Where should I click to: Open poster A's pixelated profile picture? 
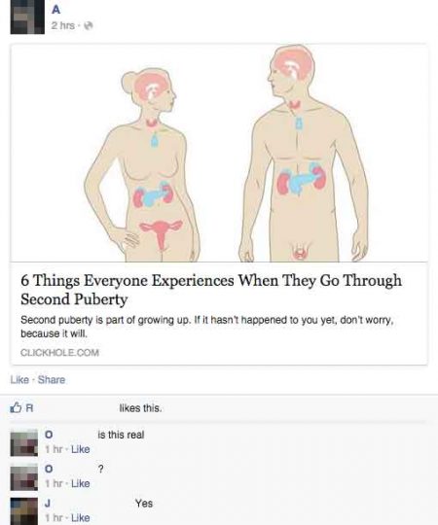[x=27, y=17]
